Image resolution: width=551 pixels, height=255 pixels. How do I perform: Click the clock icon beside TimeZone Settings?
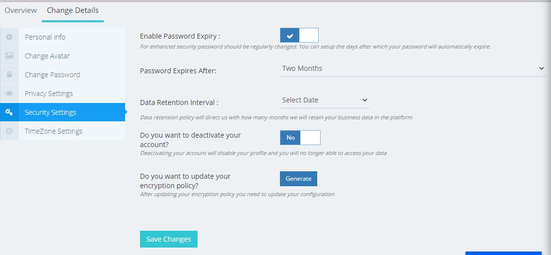pyautogui.click(x=9, y=131)
